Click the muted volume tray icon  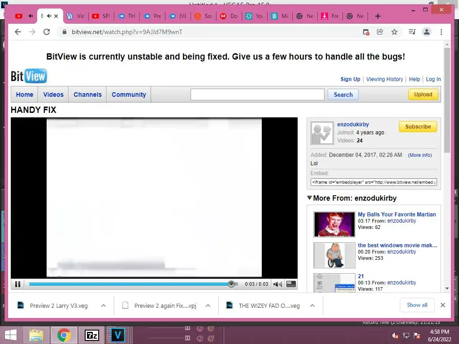coord(395,335)
